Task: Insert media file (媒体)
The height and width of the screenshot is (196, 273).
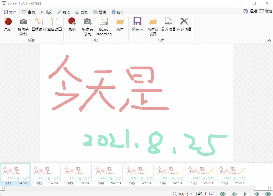Action: (120, 24)
